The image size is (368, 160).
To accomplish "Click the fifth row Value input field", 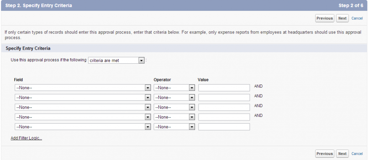I will click(x=224, y=127).
